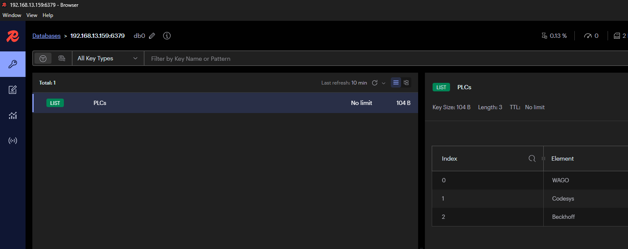This screenshot has width=628, height=249.
Task: Open the Window menu
Action: [x=12, y=15]
